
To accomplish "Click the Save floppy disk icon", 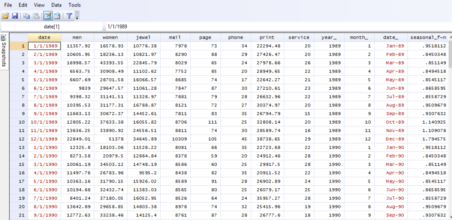I will (15, 16).
